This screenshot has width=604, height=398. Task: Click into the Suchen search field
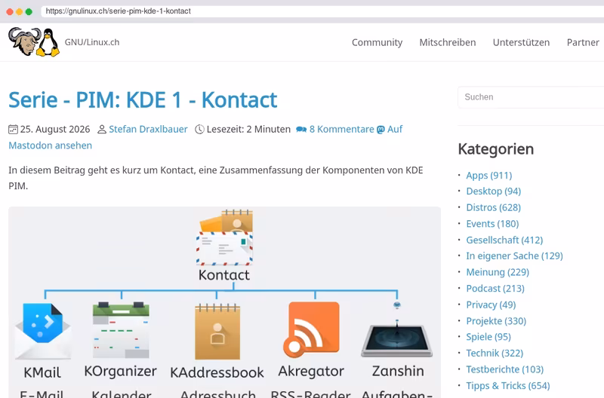click(531, 97)
